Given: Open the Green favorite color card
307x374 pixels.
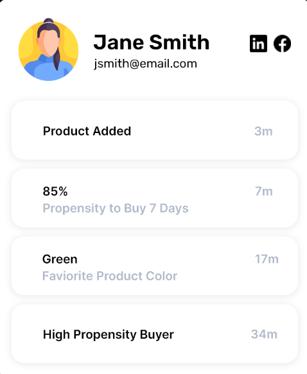Looking at the screenshot, I should pos(155,265).
